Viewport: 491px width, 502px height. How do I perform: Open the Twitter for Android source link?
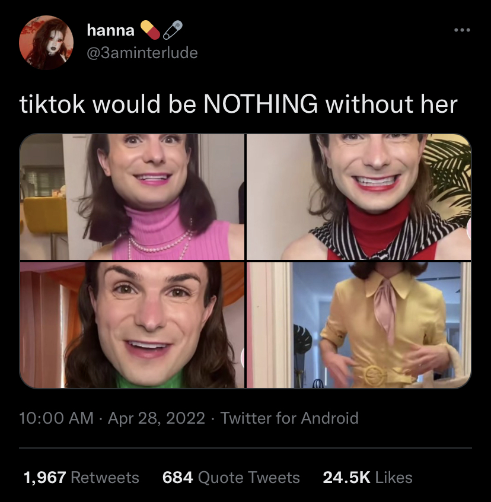tap(289, 418)
